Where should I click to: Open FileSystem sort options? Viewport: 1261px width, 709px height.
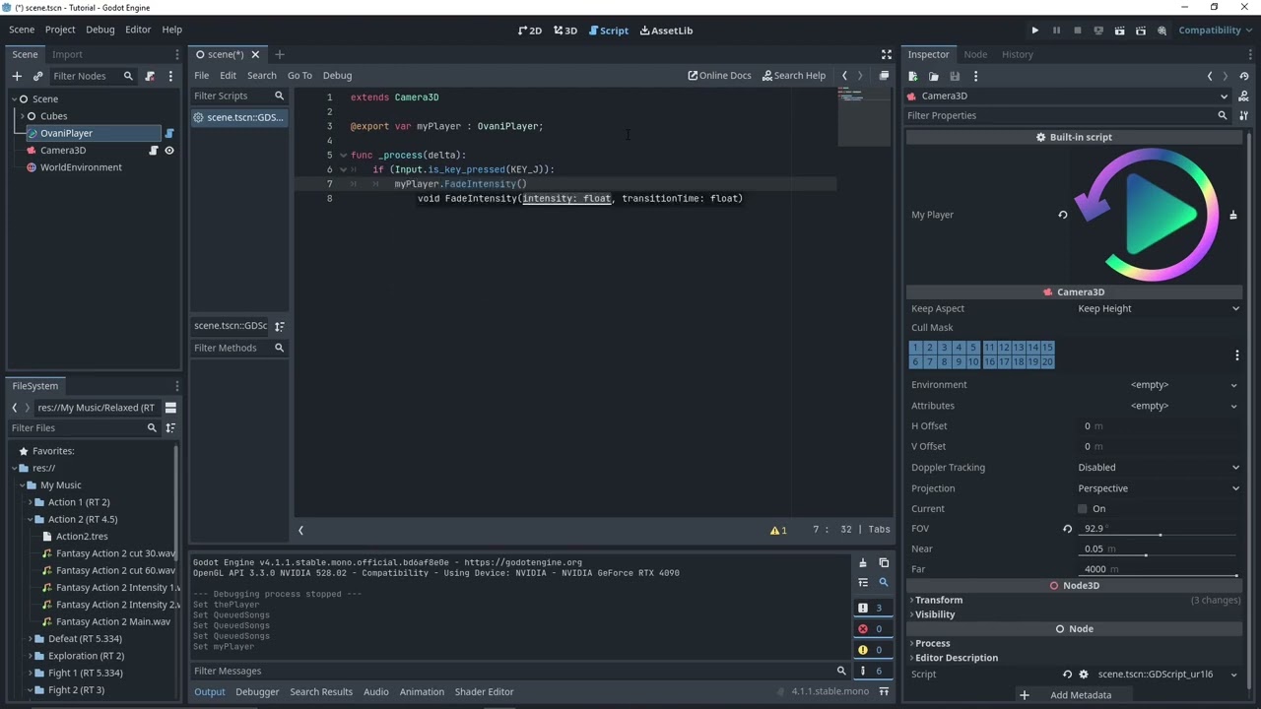click(x=170, y=428)
